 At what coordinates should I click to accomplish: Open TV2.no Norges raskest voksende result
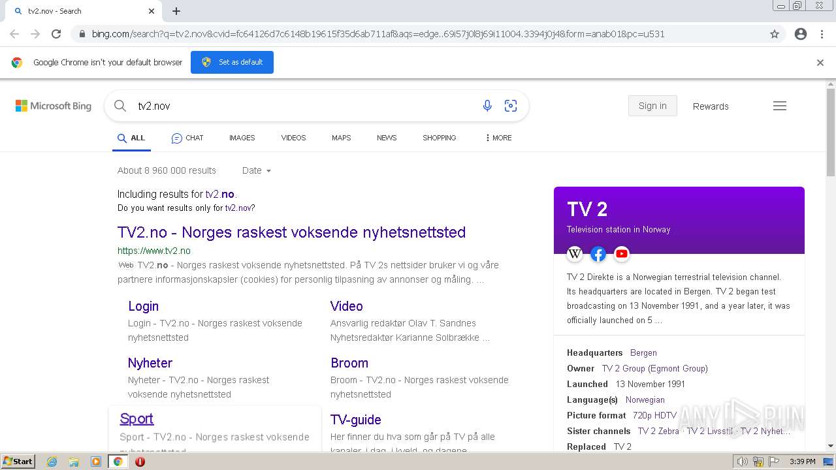point(291,232)
